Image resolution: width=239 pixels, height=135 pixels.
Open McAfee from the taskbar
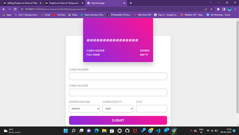(x=135, y=131)
